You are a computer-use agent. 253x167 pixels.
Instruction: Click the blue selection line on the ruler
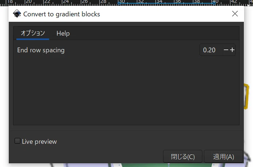166,3
